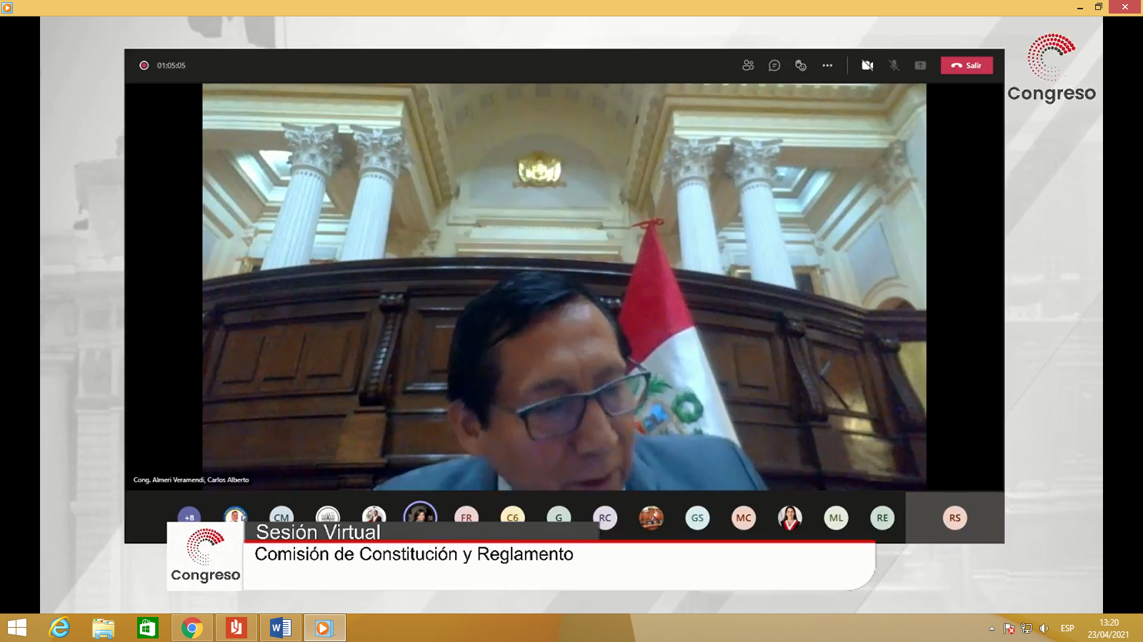Image resolution: width=1143 pixels, height=642 pixels.
Task: Open the reactions and raise hand icon
Action: coord(801,66)
